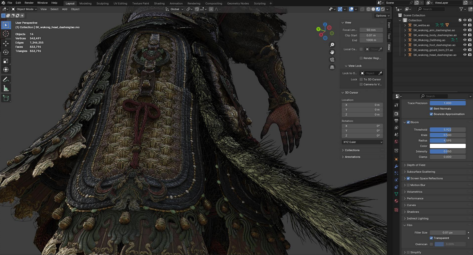Hide SK_weiba.ao in viewport
The width and height of the screenshot is (473, 255).
click(x=465, y=25)
